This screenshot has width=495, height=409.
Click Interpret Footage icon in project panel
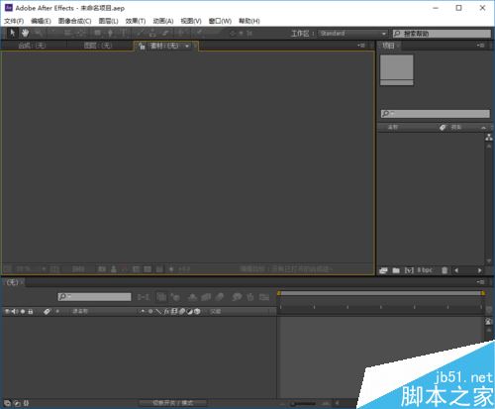pos(383,270)
